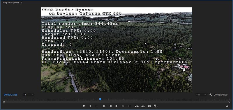Play the sapphire program sequence

coord(117,106)
